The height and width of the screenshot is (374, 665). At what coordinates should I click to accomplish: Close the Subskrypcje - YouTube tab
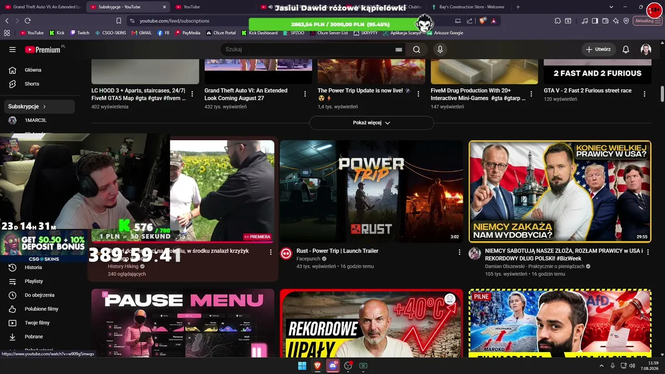[164, 7]
